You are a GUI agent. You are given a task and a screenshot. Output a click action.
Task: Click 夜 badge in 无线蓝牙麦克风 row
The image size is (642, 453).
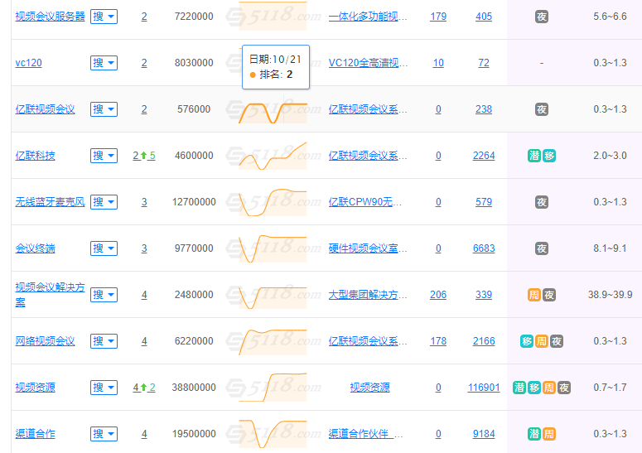click(542, 202)
